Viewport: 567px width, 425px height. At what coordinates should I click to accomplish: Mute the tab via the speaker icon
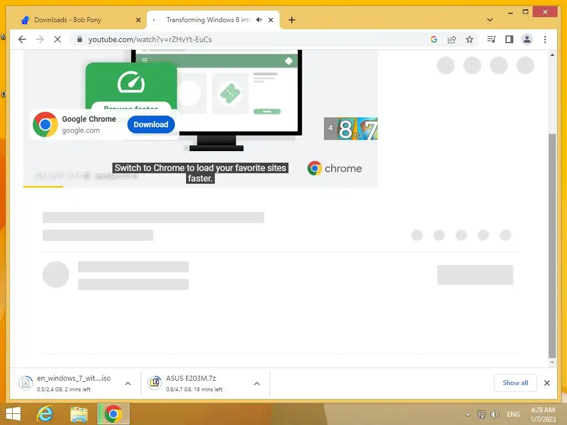click(x=259, y=20)
